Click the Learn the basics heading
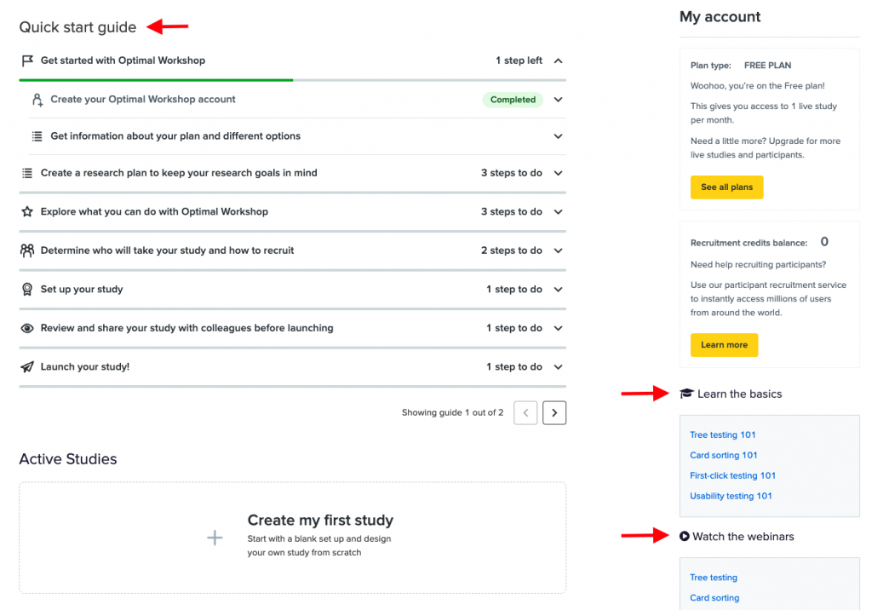The image size is (872, 610). 740,394
